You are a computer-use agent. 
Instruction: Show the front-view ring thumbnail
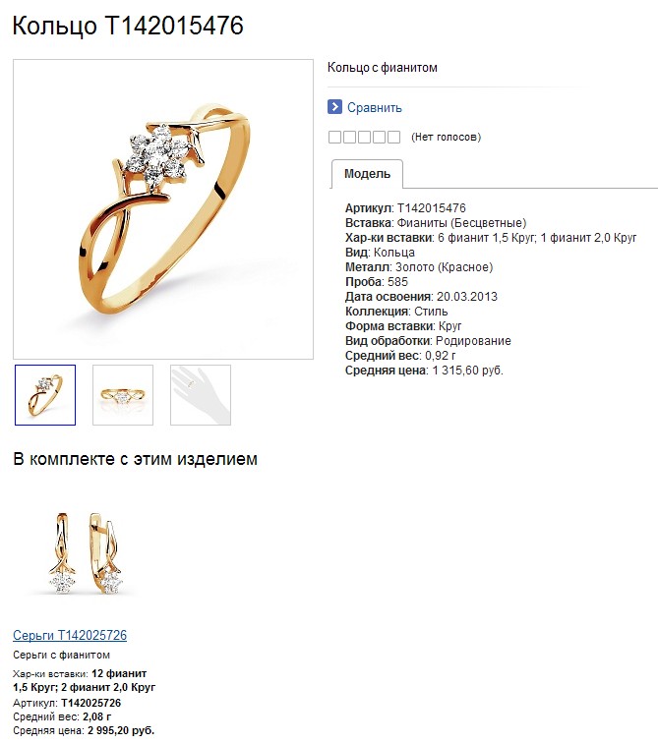click(123, 395)
